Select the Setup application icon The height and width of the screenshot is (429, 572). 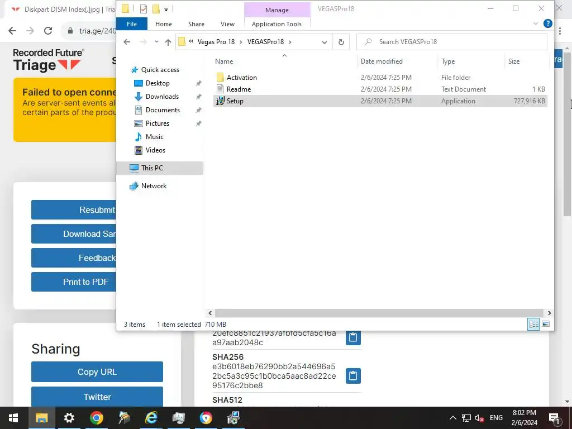pos(220,101)
